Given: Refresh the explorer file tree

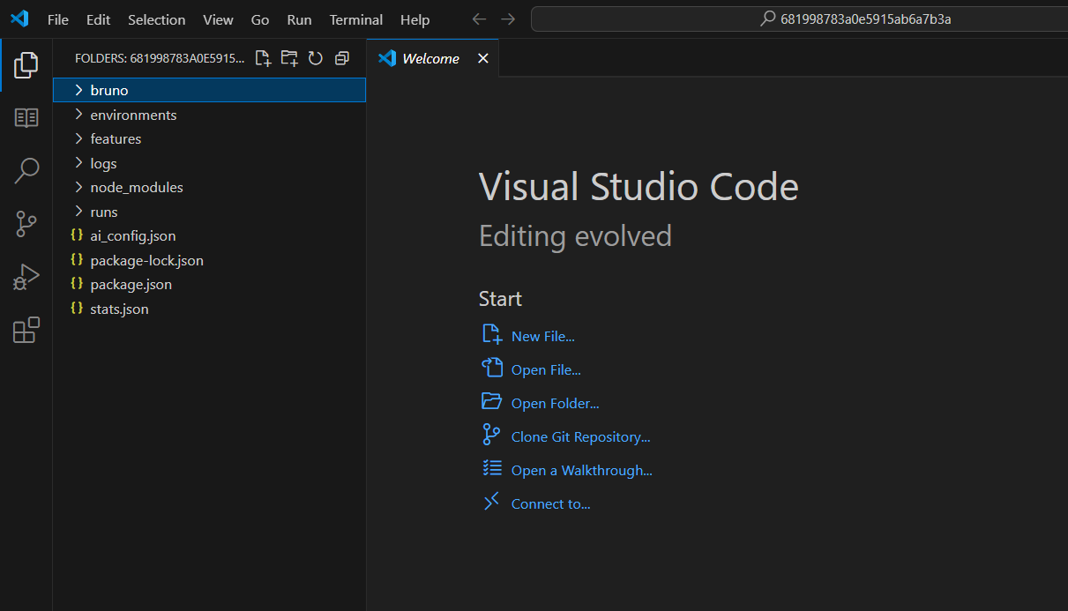Looking at the screenshot, I should click(316, 59).
